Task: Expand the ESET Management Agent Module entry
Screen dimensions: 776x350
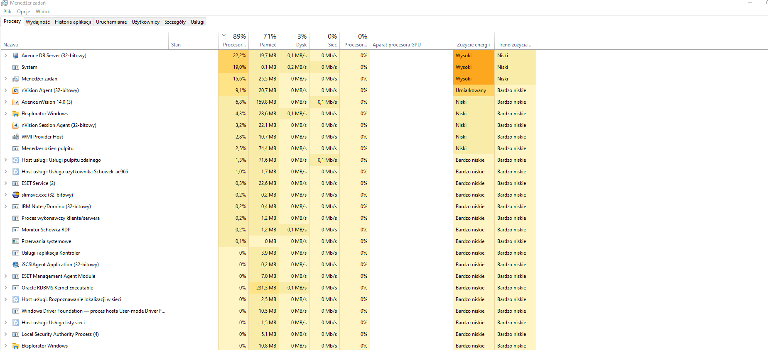Action: pyautogui.click(x=5, y=276)
